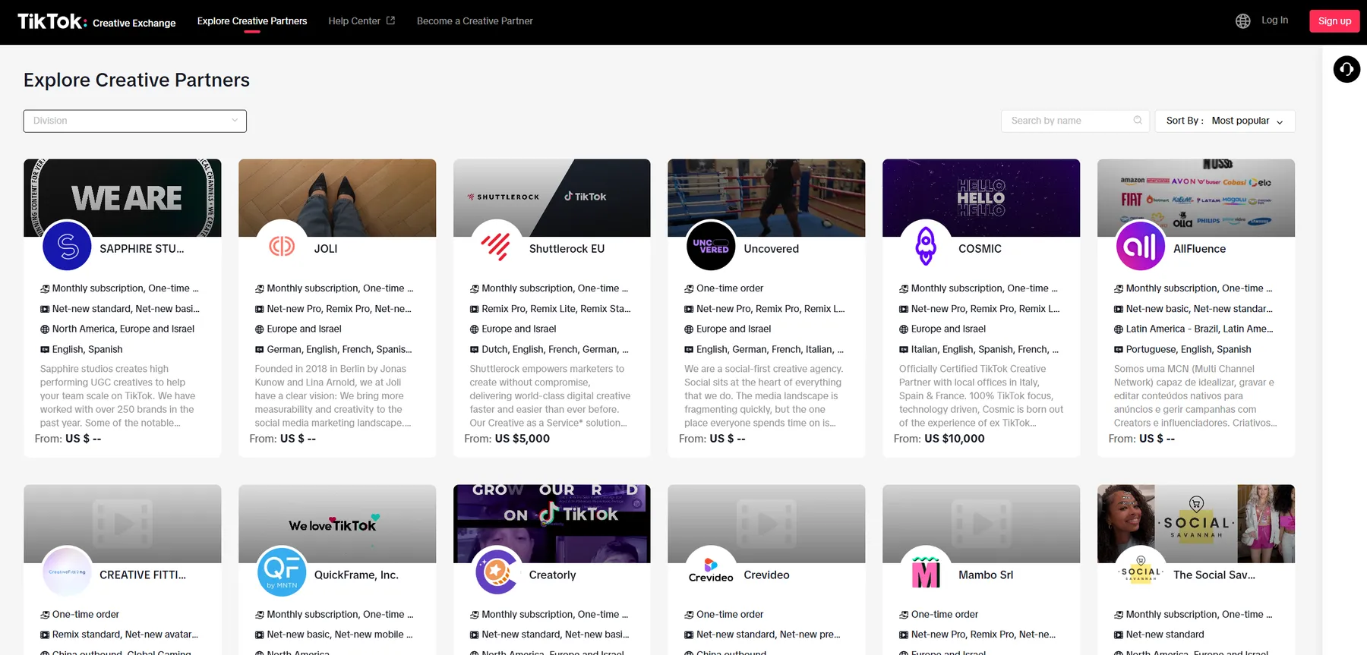Click Shuttlerock TikTok banner thumbnail

pos(552,197)
